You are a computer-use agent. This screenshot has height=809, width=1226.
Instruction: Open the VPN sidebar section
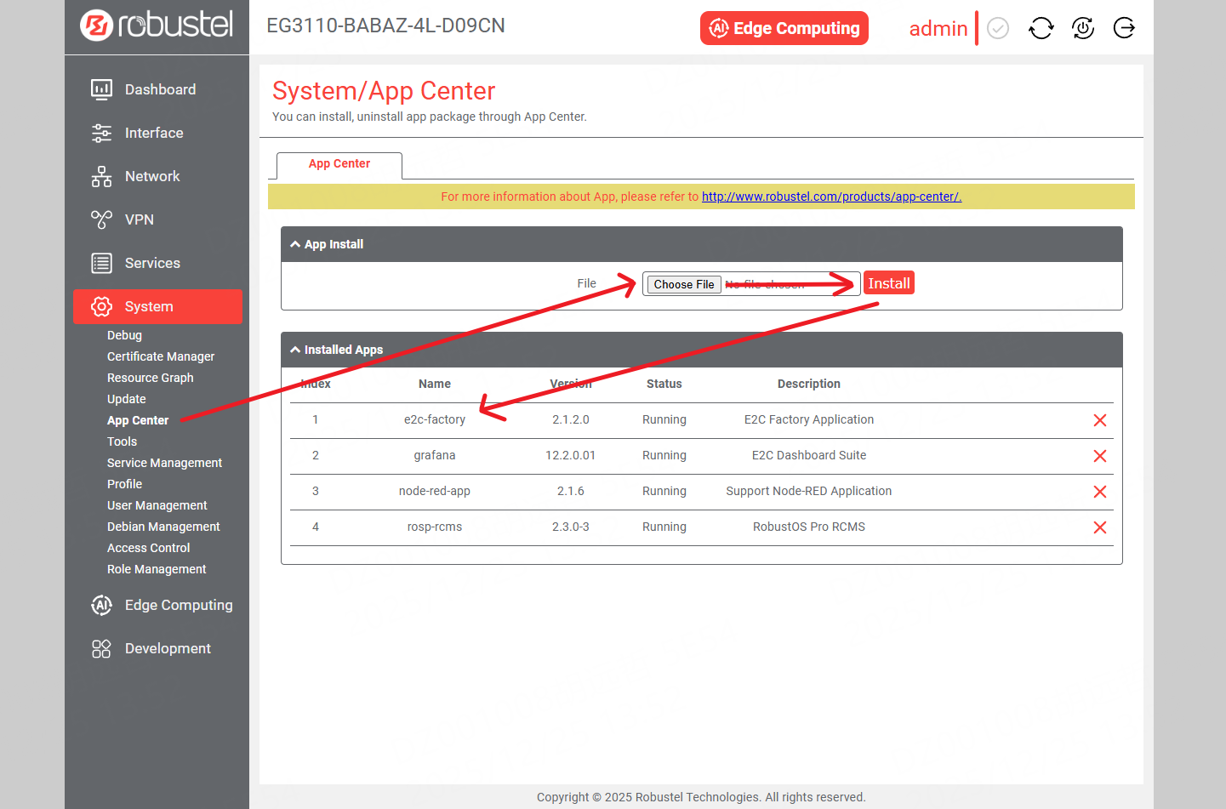click(x=140, y=219)
